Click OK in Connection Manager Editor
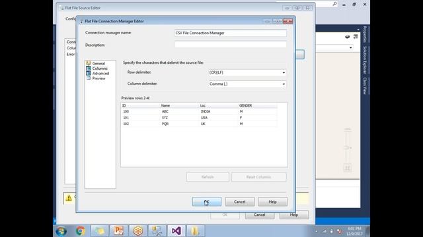 (207, 201)
